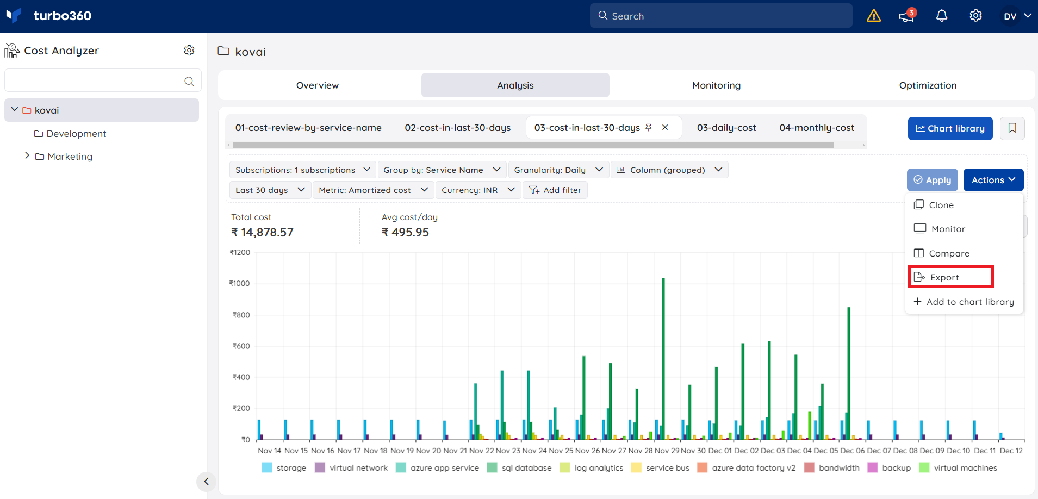Open the 04-monthly-cost view
Screen dimensions: 1038x499
pos(817,128)
